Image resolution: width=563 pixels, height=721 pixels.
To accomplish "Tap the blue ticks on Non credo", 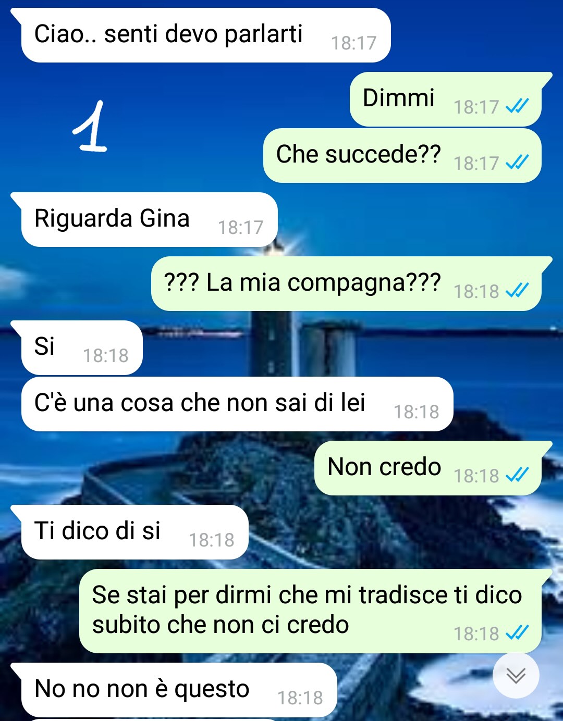I will pos(517,475).
